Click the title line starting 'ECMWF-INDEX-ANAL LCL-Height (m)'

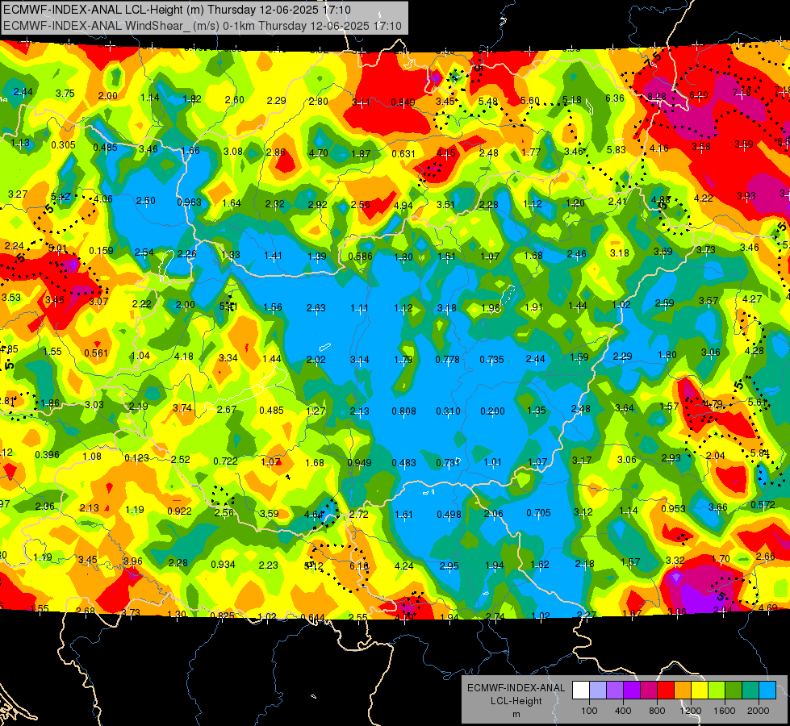178,10
